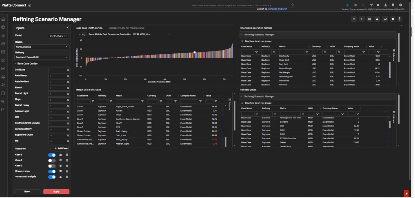Open the user profile icon

pos(386,5)
